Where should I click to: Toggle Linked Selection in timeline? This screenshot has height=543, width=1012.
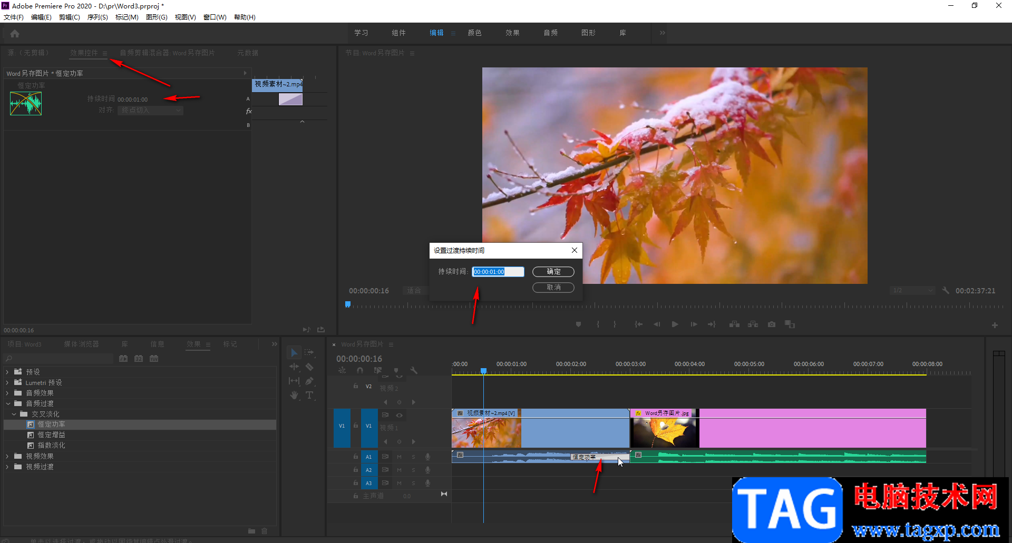[x=378, y=371]
